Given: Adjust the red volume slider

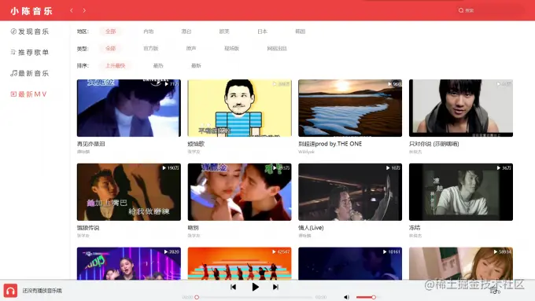Looking at the screenshot, I should 366,297.
